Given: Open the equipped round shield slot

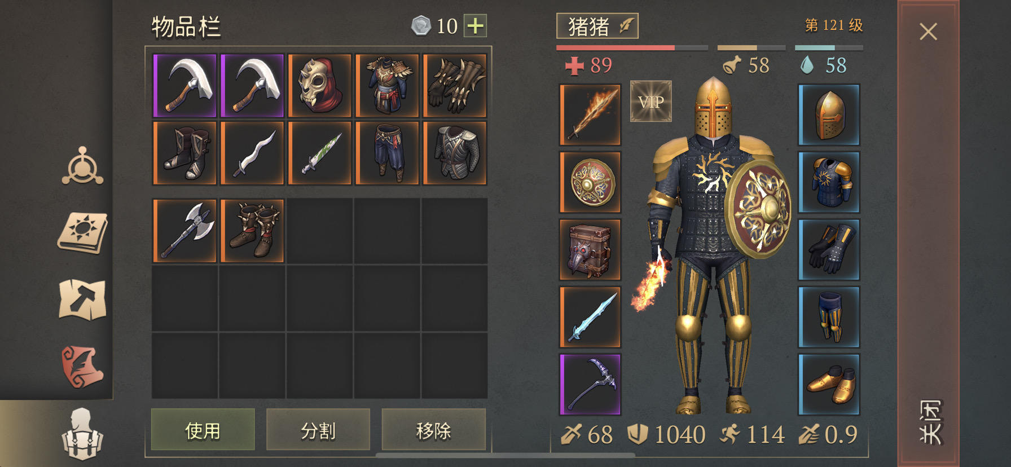Looking at the screenshot, I should point(590,182).
